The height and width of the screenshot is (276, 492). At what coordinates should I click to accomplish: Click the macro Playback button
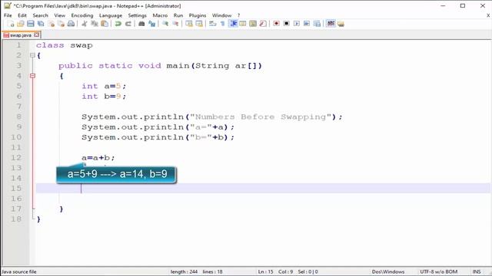297,24
